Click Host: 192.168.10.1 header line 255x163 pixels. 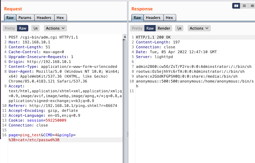[29, 42]
